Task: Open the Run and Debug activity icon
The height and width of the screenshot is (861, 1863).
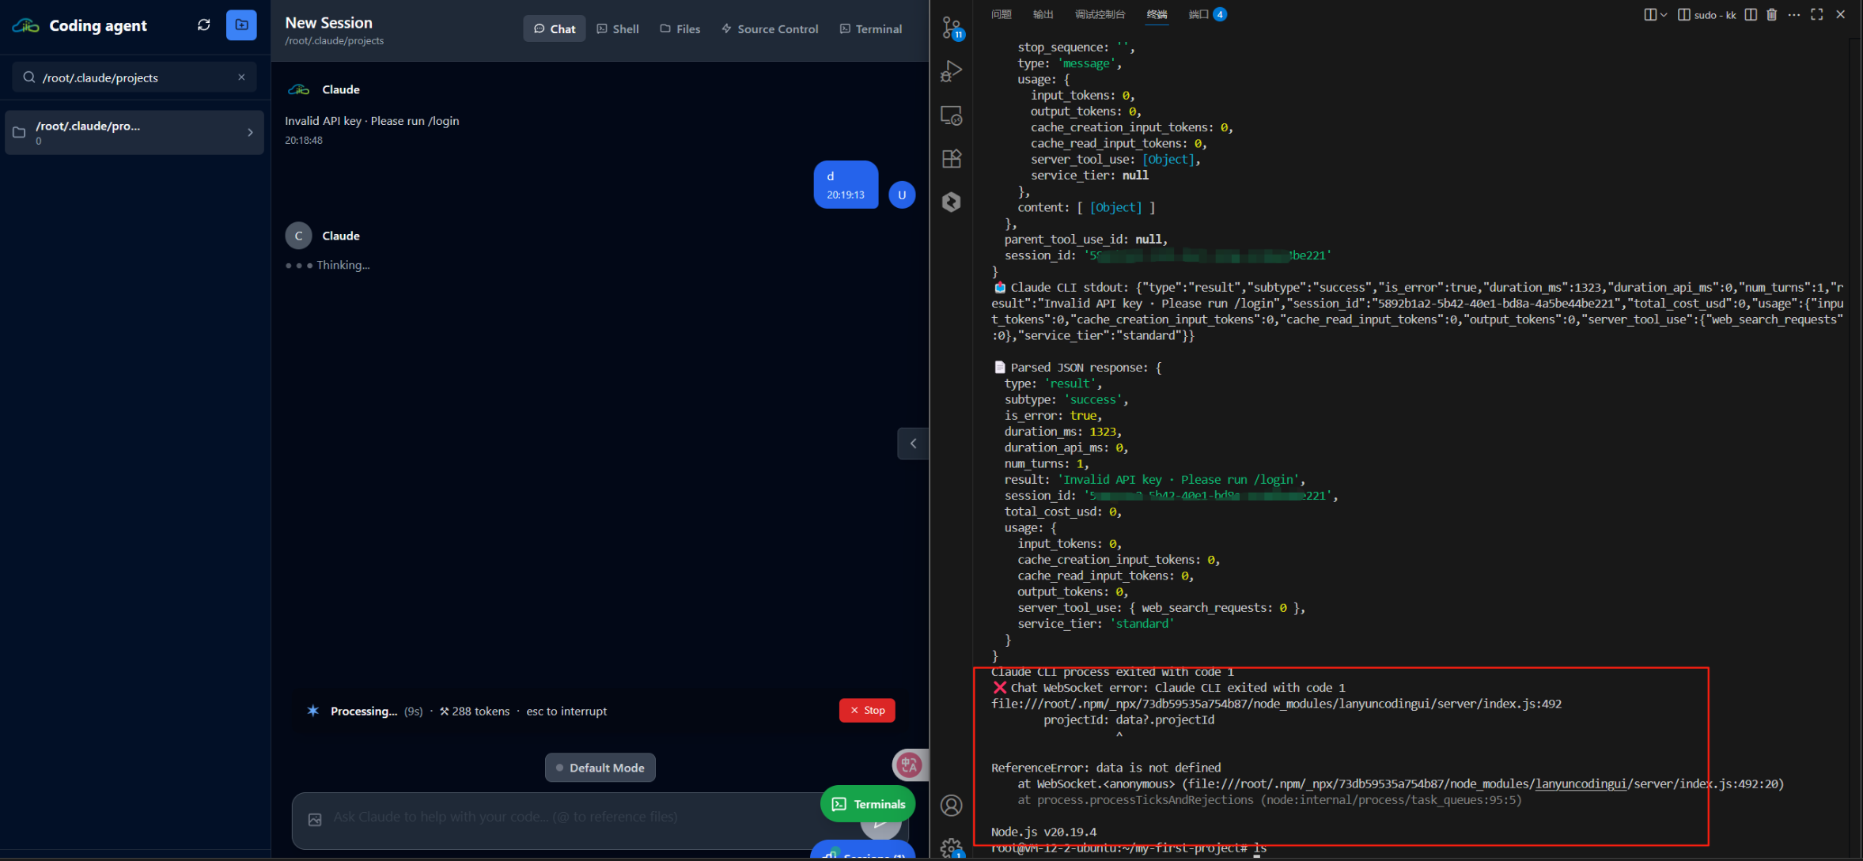Action: coord(952,72)
